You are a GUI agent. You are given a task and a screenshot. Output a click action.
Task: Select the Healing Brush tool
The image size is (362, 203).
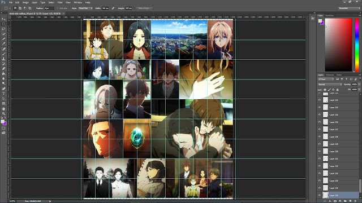pyautogui.click(x=3, y=49)
